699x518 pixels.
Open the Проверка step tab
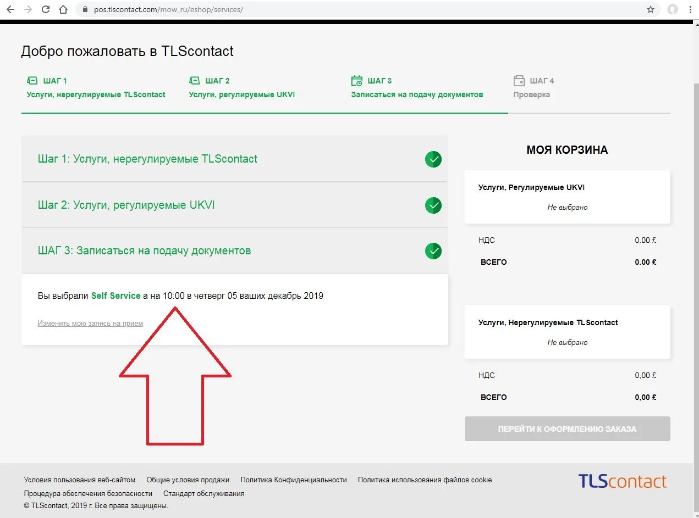coord(533,88)
